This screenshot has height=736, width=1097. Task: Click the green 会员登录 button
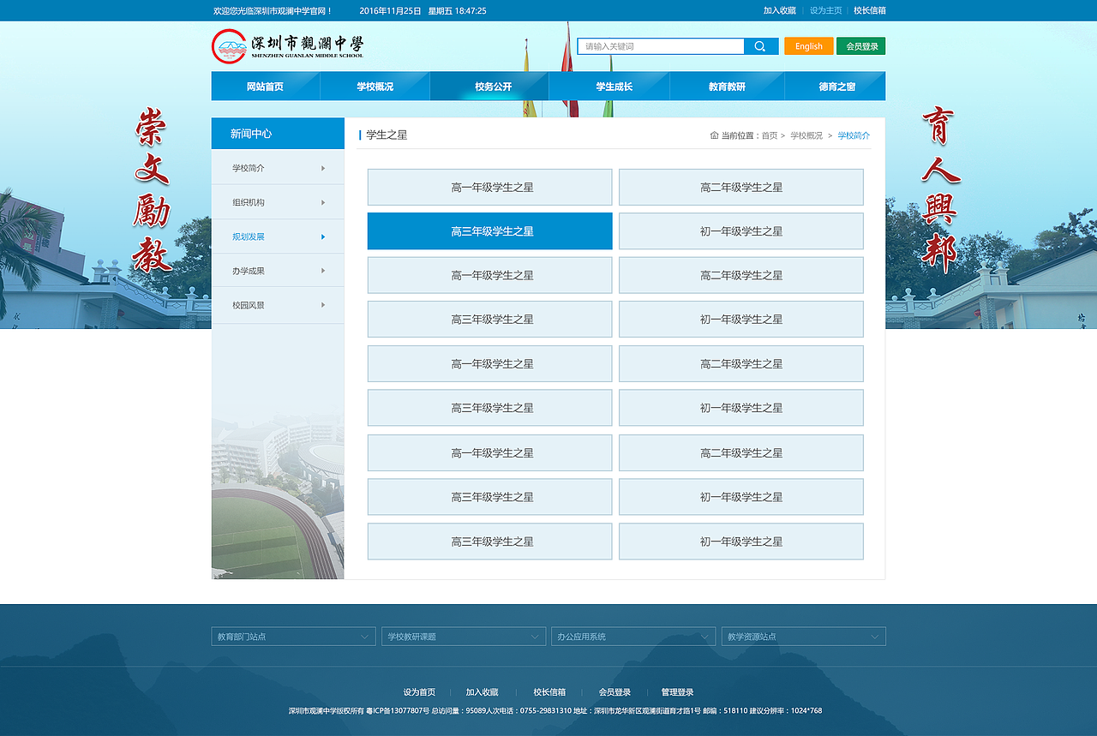(x=860, y=45)
